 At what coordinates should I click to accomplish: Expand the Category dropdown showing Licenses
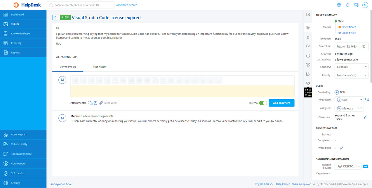352,67
